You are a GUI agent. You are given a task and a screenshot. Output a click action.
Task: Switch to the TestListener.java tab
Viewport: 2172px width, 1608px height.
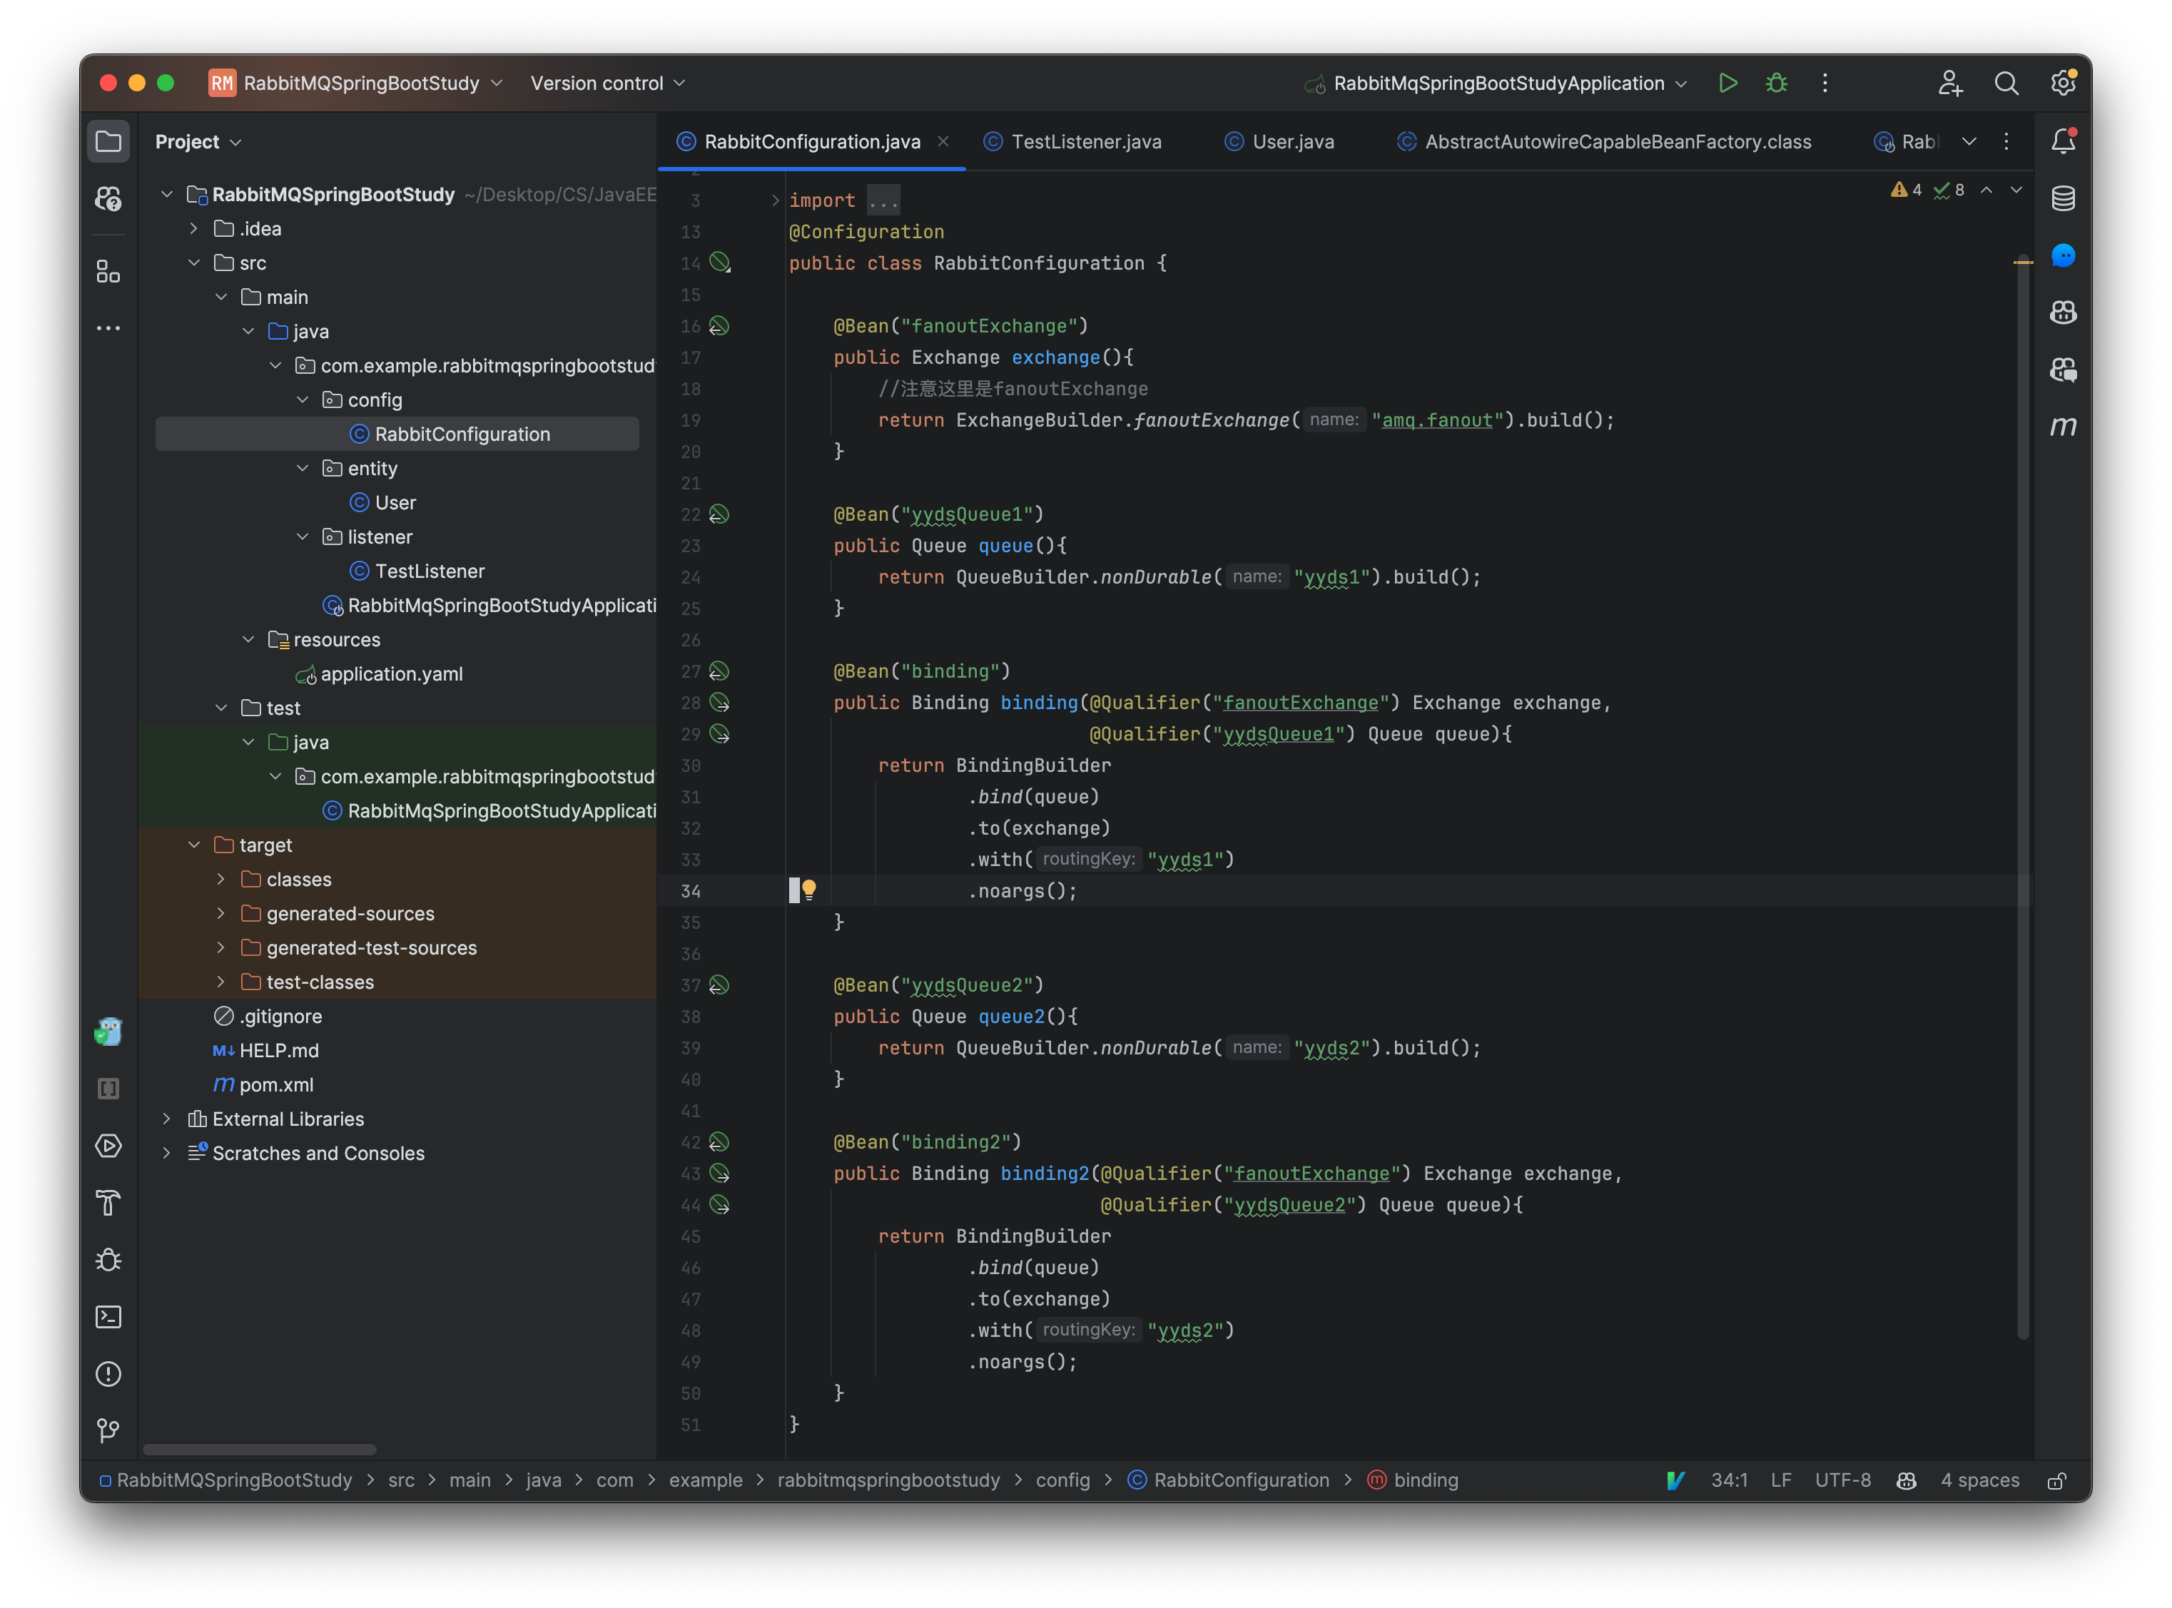click(x=1085, y=142)
